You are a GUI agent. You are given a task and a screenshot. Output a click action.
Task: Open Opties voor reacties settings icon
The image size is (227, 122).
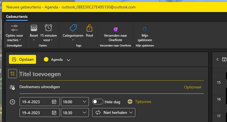point(14,28)
